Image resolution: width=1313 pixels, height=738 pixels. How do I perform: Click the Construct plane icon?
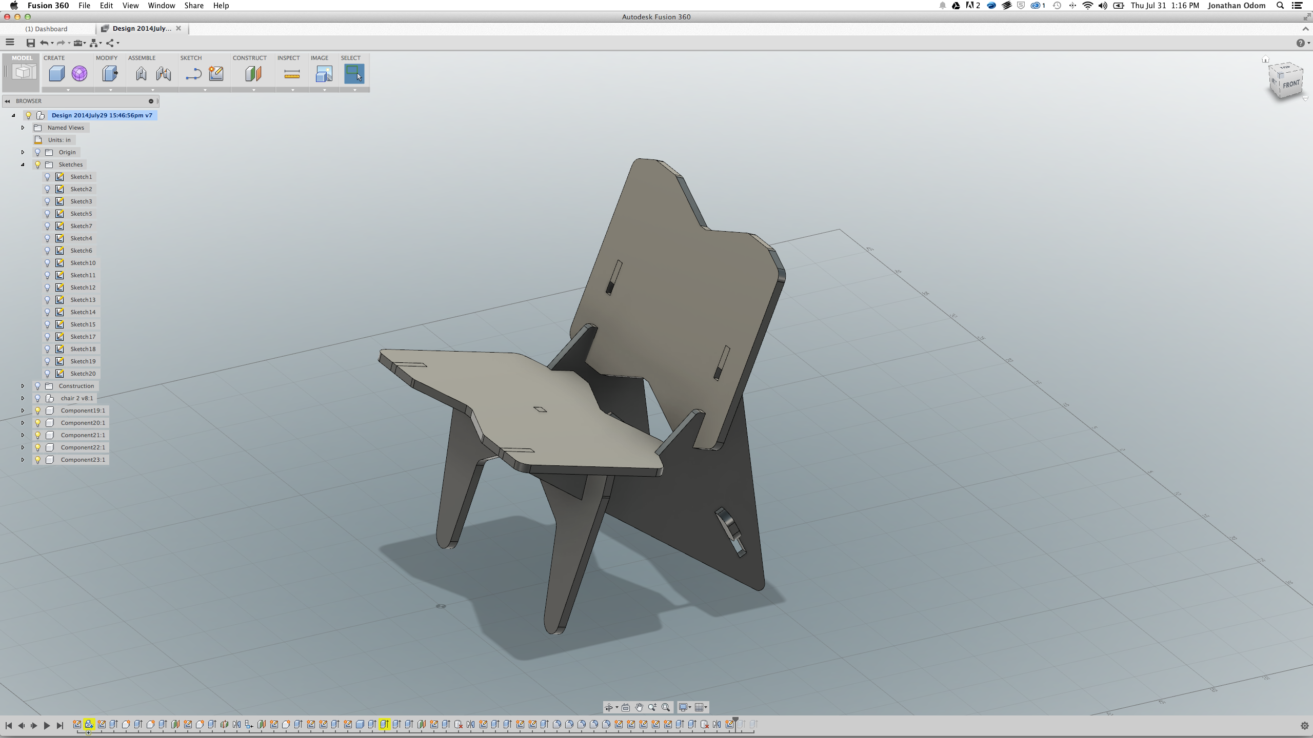click(253, 74)
